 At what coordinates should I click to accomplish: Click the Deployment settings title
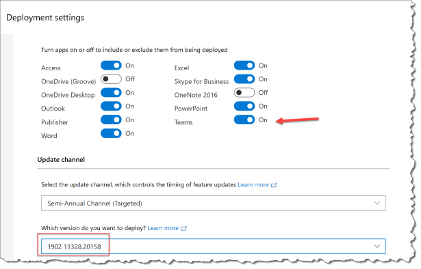(45, 18)
